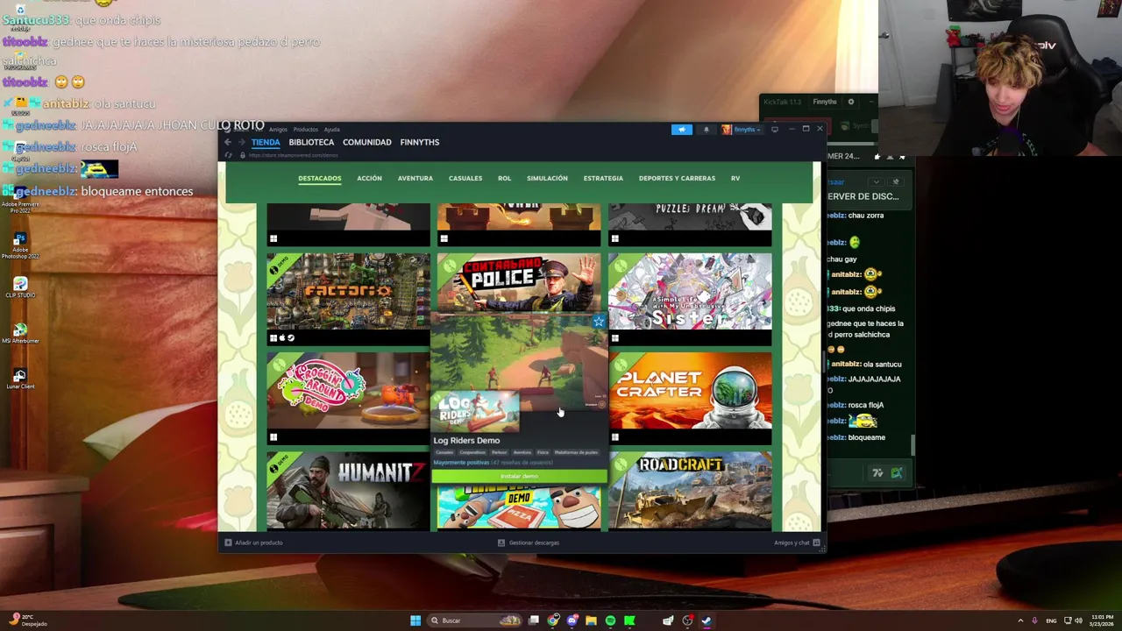Open File Explorer from the taskbar
This screenshot has width=1122, height=631.
click(x=592, y=620)
